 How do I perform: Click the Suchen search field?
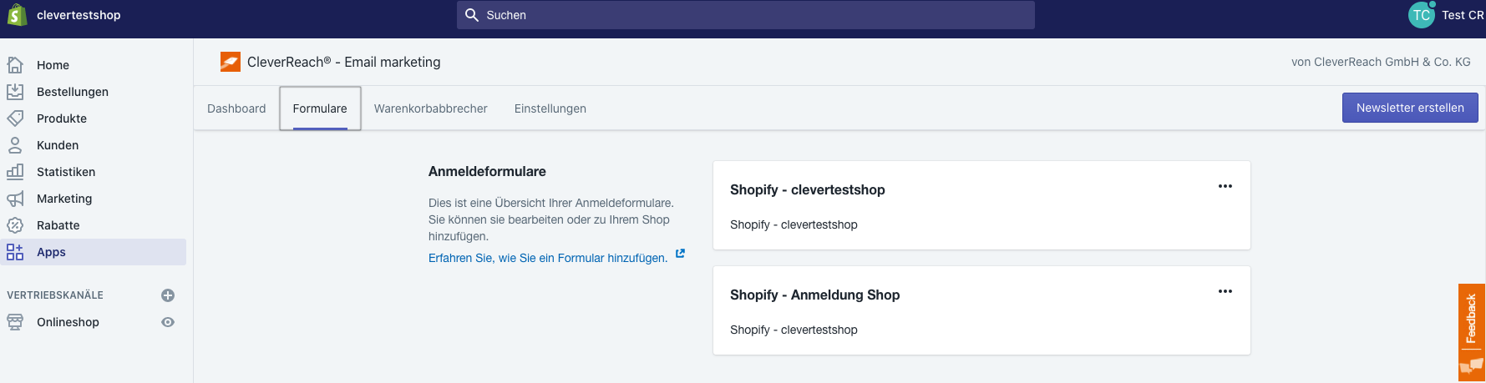pos(746,15)
